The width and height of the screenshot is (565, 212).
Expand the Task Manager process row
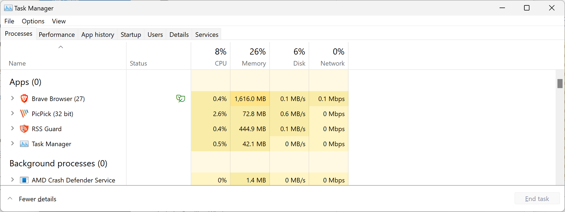(12, 143)
